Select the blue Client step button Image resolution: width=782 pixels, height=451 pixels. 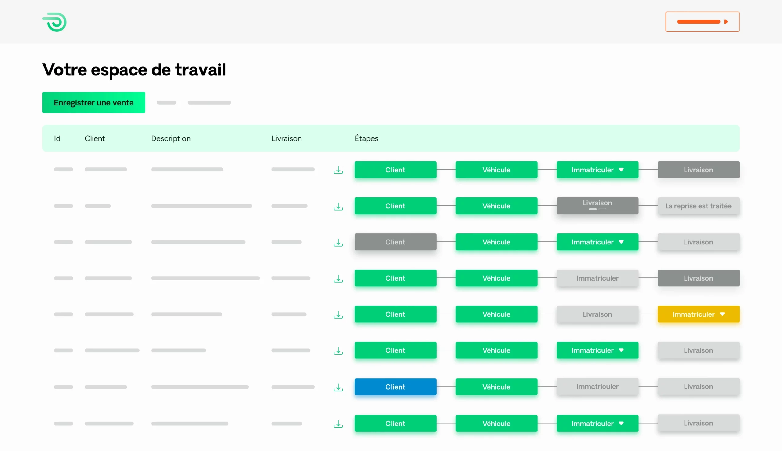click(x=395, y=387)
